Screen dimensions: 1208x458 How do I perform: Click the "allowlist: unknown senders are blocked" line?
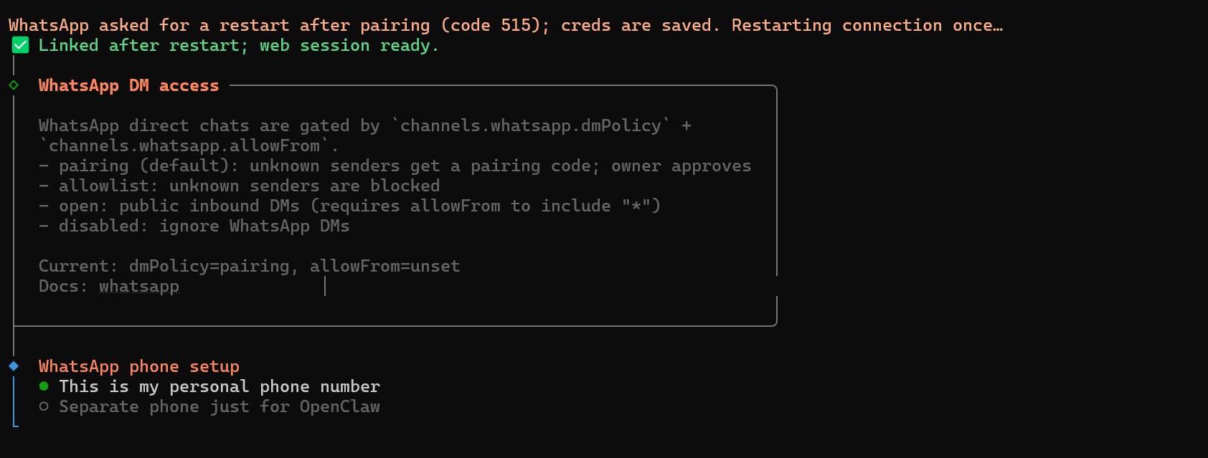pos(250,186)
